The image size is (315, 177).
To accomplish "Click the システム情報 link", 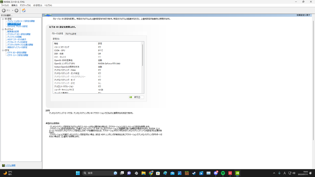I will point(10,165).
